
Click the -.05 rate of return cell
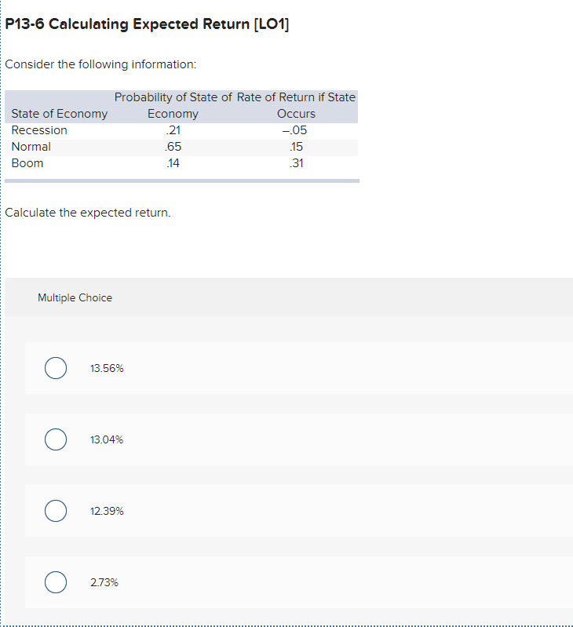296,130
